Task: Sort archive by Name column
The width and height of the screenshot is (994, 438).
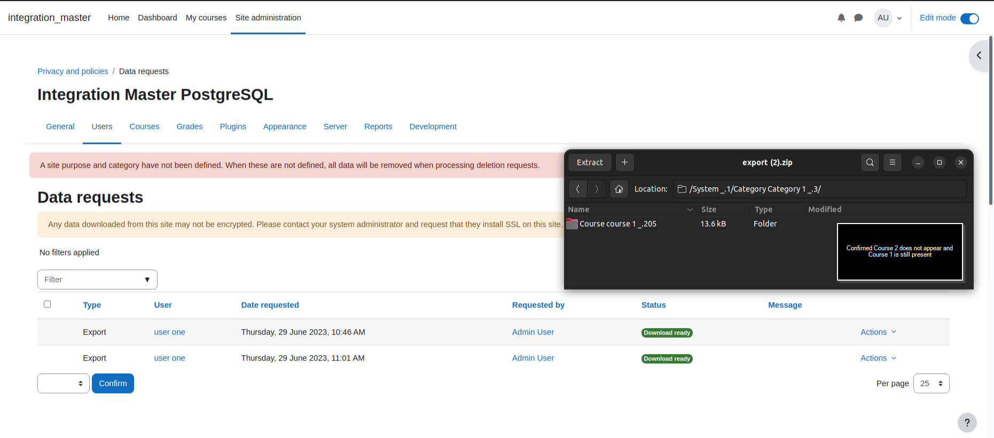Action: coord(578,209)
